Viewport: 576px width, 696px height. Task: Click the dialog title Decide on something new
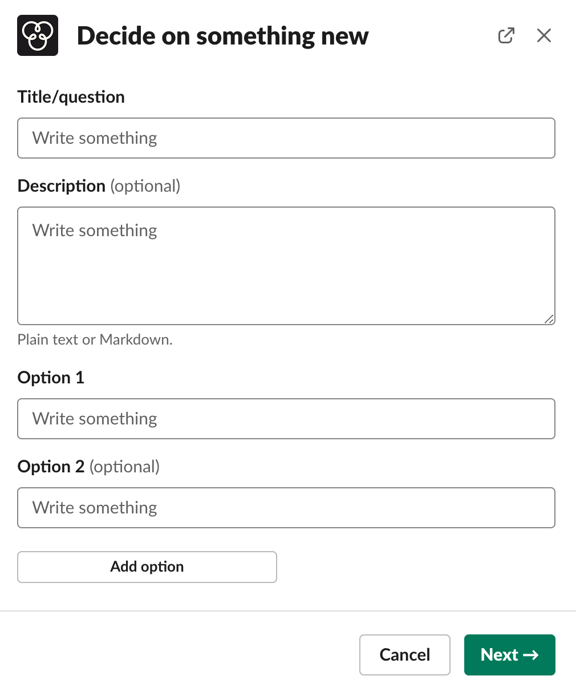coord(222,35)
